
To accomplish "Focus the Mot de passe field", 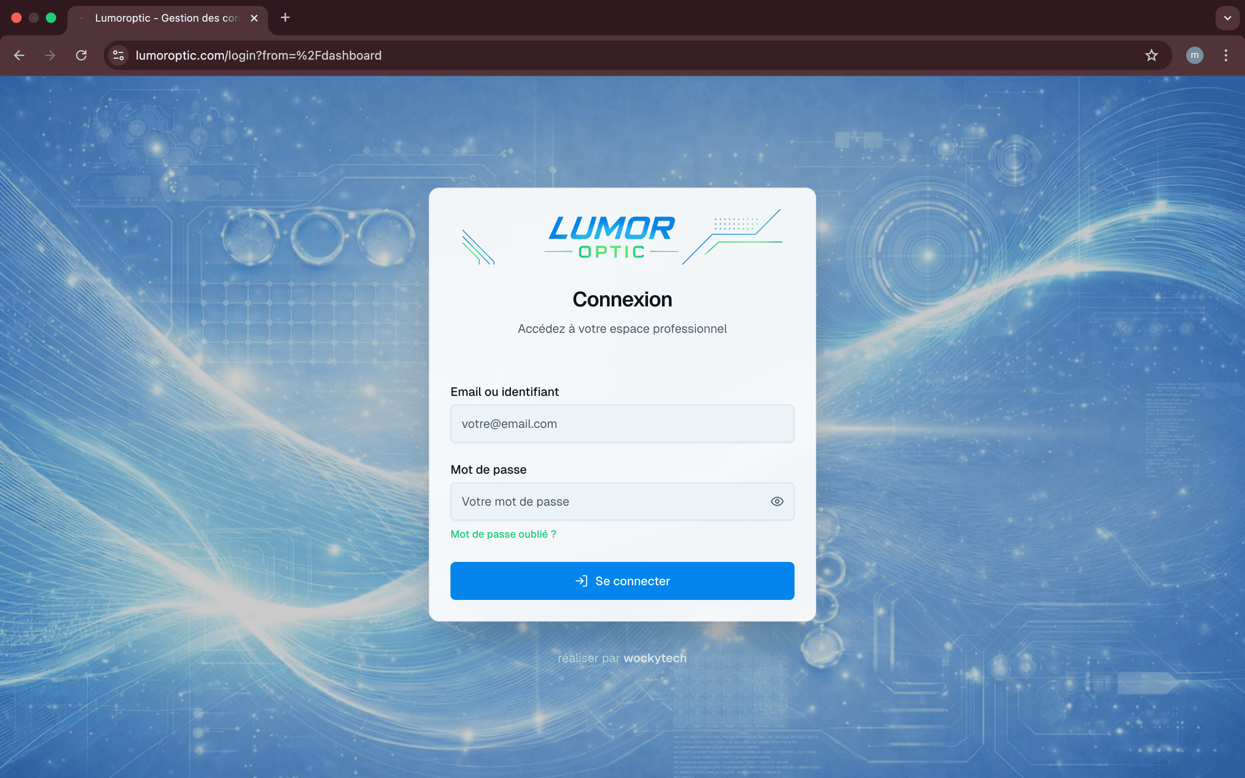I will click(622, 501).
